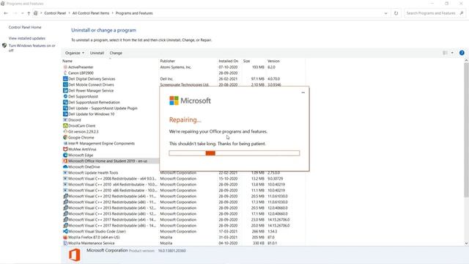Click the McAfee AntiVirus icon
Screen dimensions: 469x264
[x=65, y=149]
